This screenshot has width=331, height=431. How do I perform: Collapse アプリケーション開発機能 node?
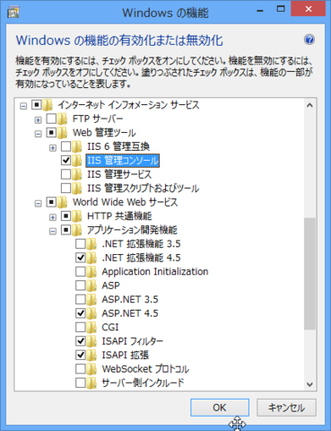[53, 232]
